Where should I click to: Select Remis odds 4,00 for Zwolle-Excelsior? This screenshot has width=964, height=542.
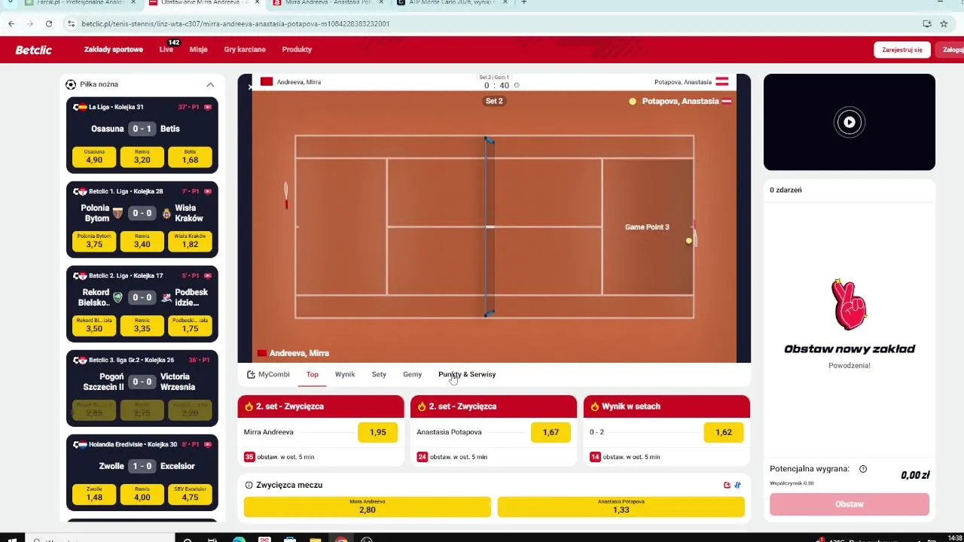tap(142, 494)
